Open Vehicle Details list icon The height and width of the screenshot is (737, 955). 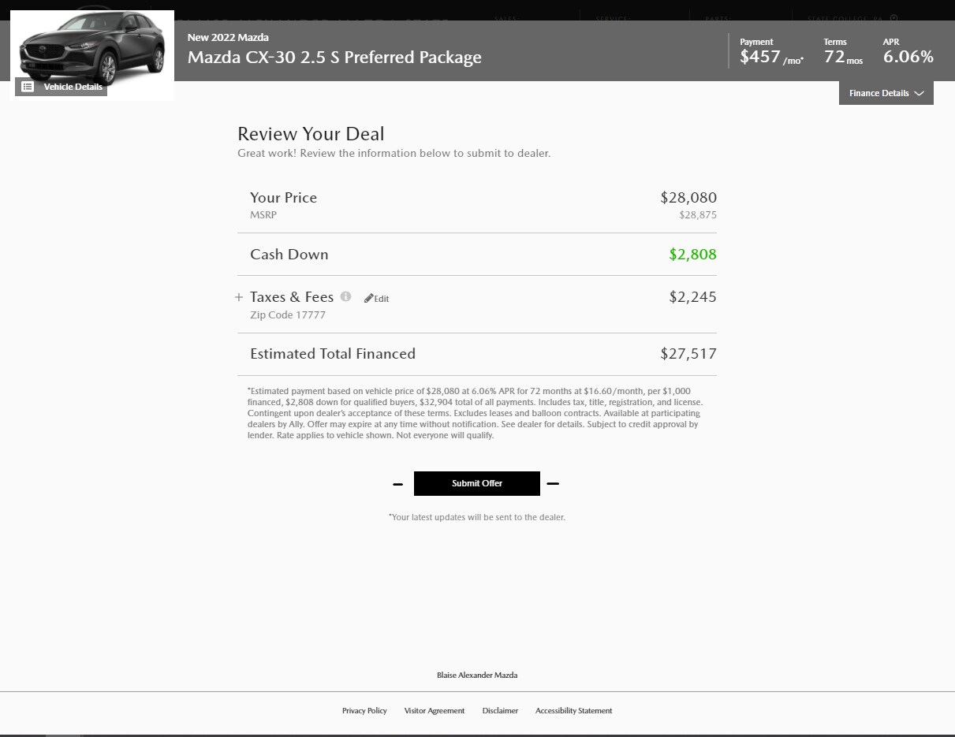pos(28,87)
